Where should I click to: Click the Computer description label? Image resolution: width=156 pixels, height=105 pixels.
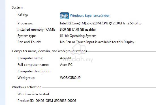coord(35,71)
